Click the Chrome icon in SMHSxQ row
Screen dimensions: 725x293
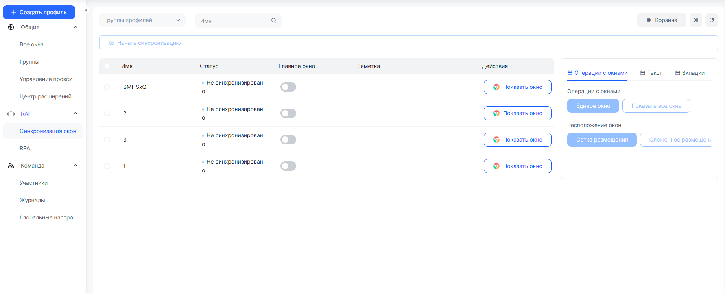496,87
